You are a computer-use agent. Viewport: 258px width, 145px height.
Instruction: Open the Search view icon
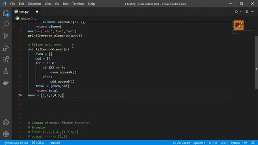click(x=6, y=24)
